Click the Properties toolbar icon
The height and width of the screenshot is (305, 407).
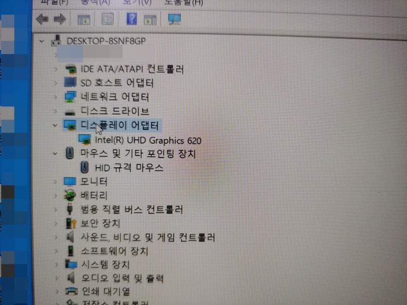pos(107,20)
